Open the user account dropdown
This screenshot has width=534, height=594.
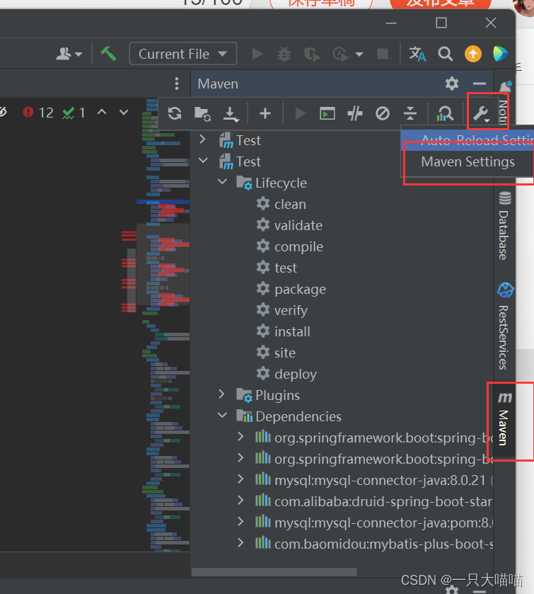click(69, 54)
